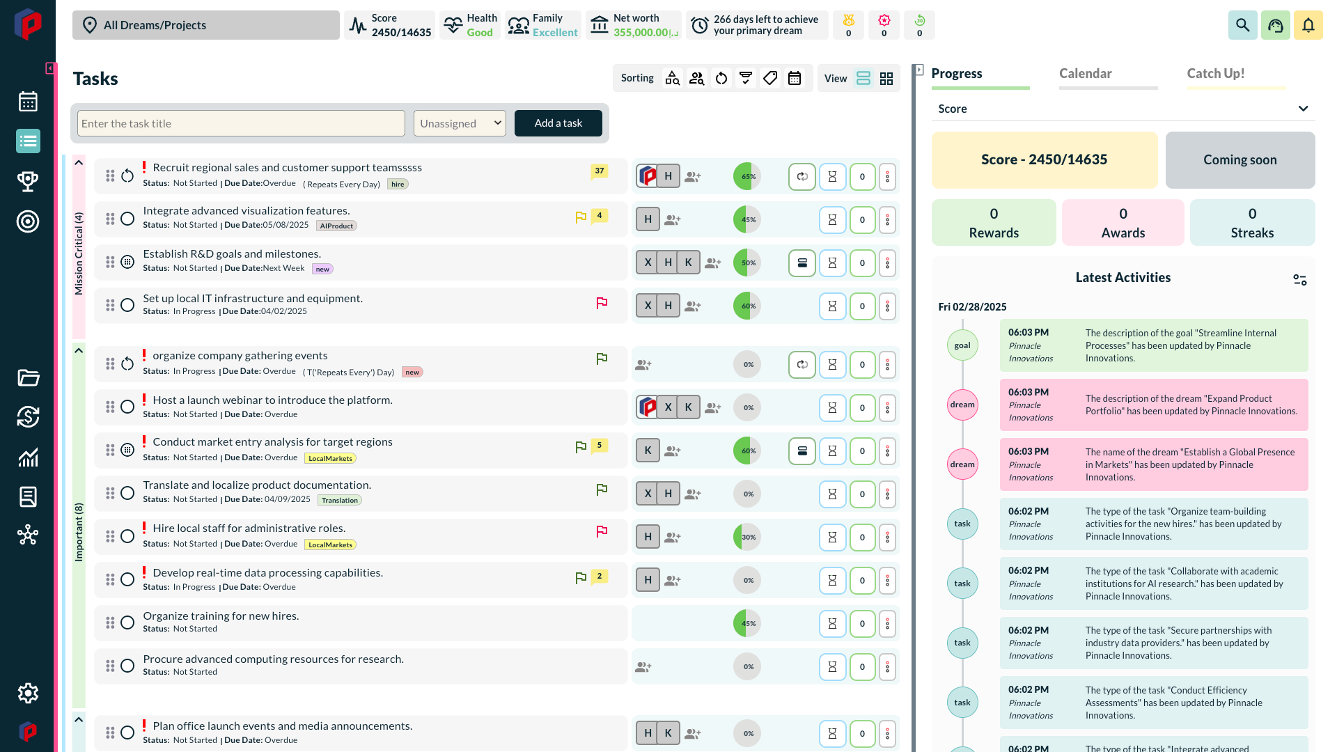Click the repeat icon on the Recruit task row
Viewport: 1337px width, 752px height.
tap(802, 176)
